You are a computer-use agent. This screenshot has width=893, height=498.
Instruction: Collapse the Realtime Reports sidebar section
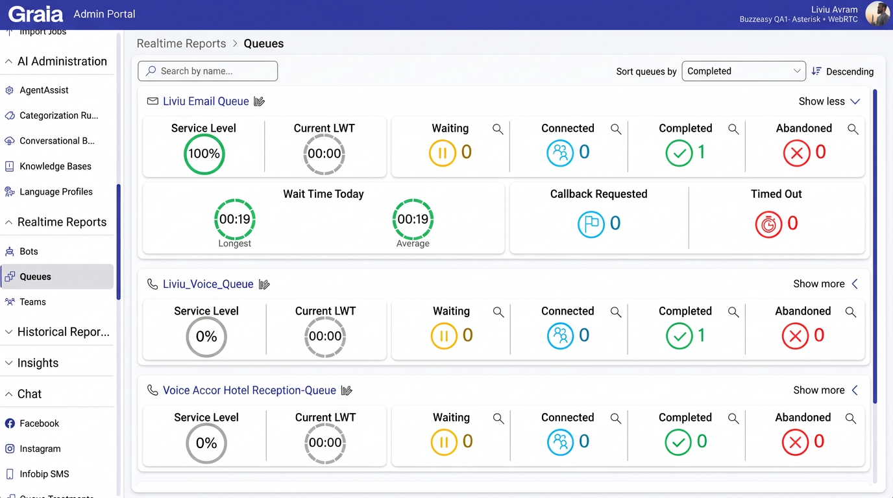tap(57, 222)
